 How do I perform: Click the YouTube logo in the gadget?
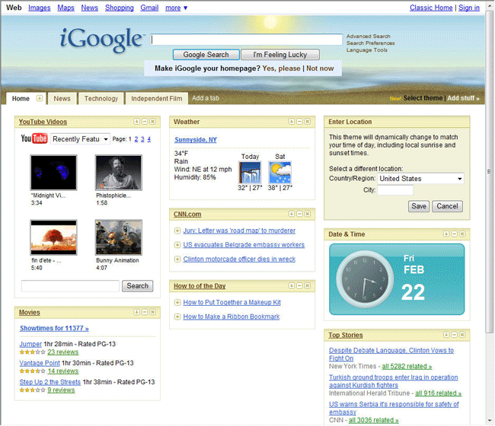[34, 138]
